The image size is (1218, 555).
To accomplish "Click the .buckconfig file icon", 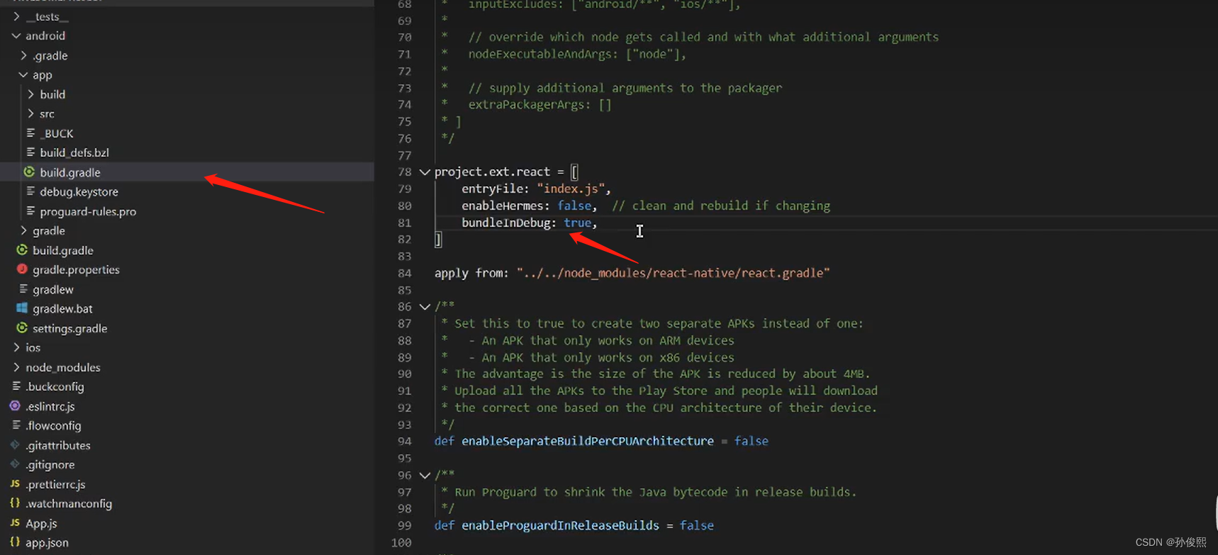I will pyautogui.click(x=16, y=386).
